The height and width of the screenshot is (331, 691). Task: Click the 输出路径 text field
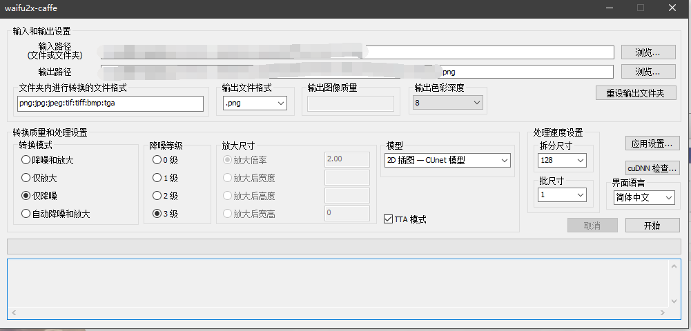(x=357, y=72)
